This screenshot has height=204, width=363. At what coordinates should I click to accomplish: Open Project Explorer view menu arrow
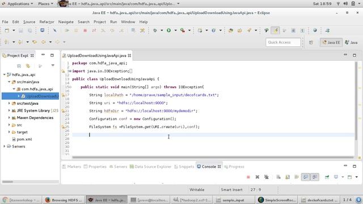click(53, 66)
